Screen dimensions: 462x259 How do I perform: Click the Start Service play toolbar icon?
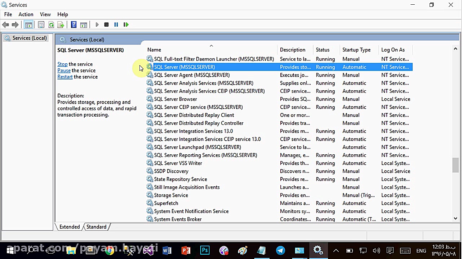tap(97, 24)
